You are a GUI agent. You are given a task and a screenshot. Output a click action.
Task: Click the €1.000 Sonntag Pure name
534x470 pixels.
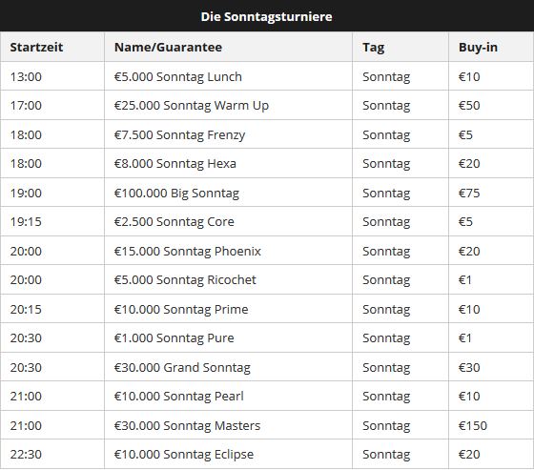click(x=174, y=337)
